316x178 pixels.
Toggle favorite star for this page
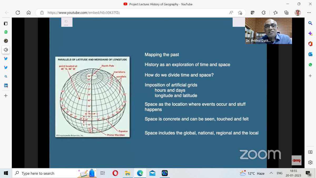tap(240, 12)
